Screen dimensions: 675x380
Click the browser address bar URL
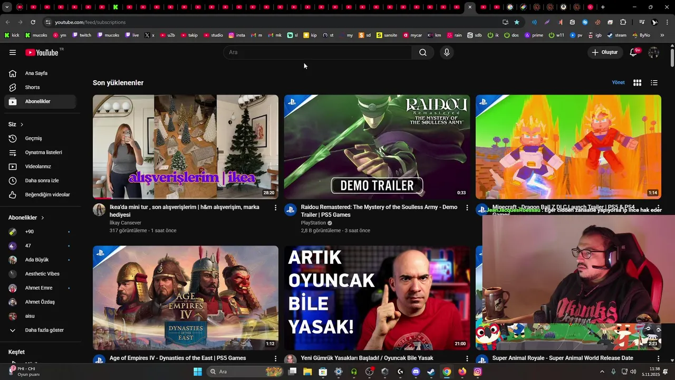(90, 22)
